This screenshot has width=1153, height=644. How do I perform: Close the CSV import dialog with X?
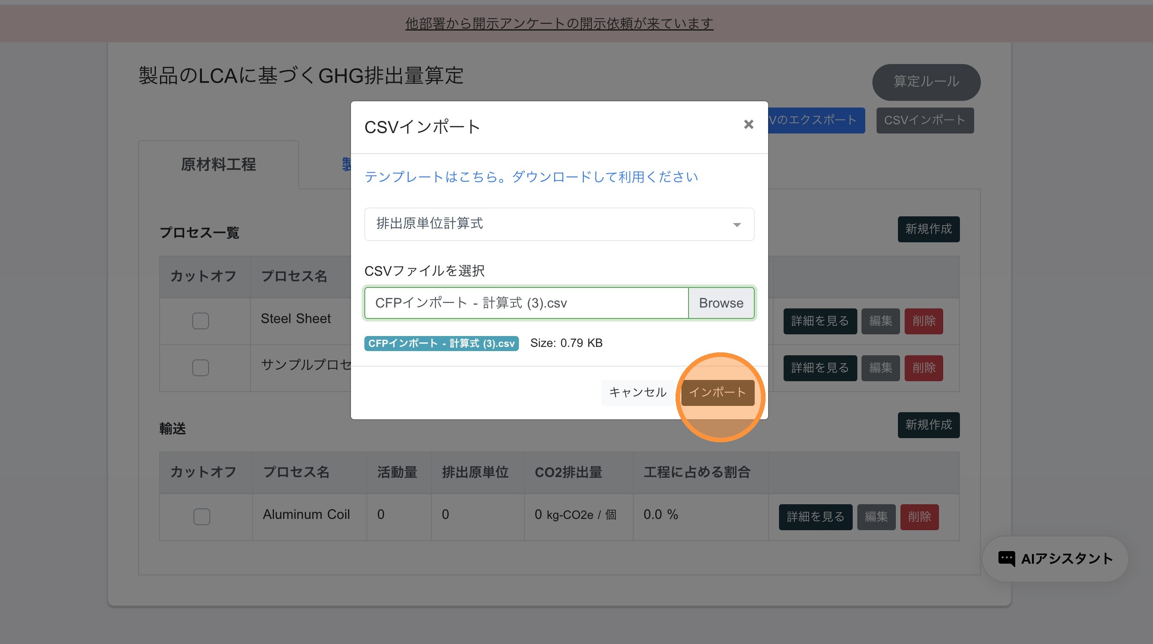[748, 124]
